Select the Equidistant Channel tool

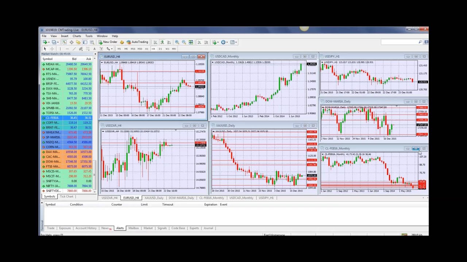coord(81,49)
